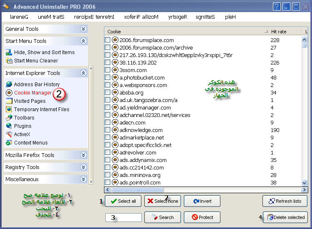This screenshot has height=229, width=312.
Task: Click cookie icon beside adrevolver.com
Action: point(115,152)
